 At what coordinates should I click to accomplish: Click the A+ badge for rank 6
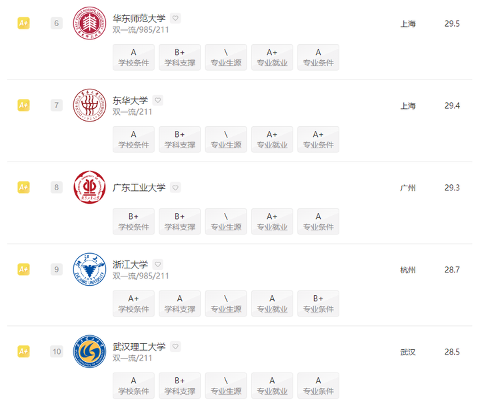pos(23,23)
